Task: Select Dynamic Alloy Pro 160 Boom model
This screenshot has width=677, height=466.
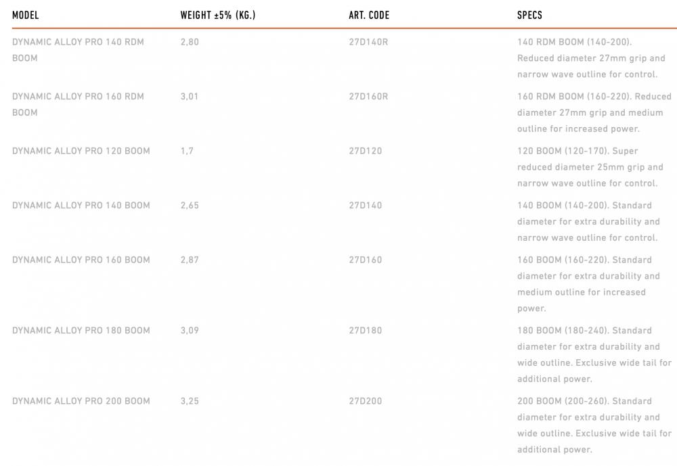Action: (81, 260)
